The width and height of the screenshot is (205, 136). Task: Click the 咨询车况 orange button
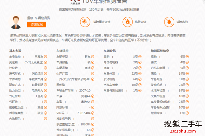tap(37, 25)
